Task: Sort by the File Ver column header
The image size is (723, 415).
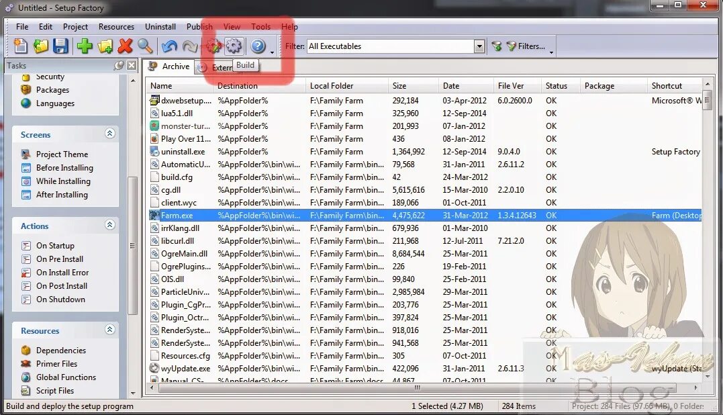Action: pyautogui.click(x=518, y=86)
